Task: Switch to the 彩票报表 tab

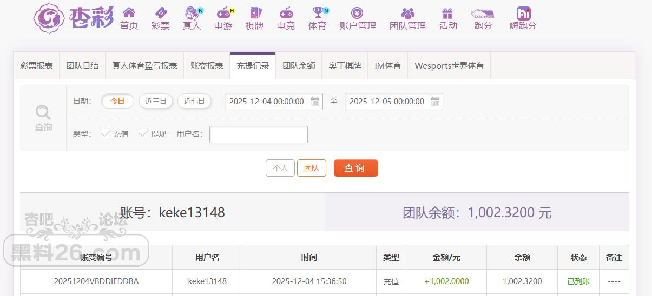Action: (x=36, y=65)
